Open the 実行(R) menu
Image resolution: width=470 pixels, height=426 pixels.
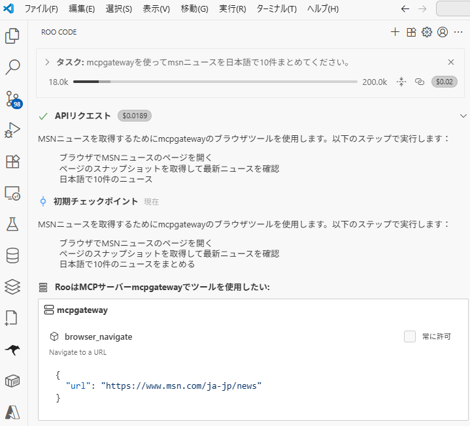232,8
